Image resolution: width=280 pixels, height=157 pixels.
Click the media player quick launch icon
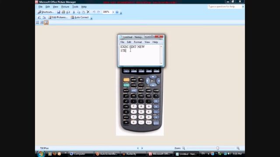click(x=50, y=154)
